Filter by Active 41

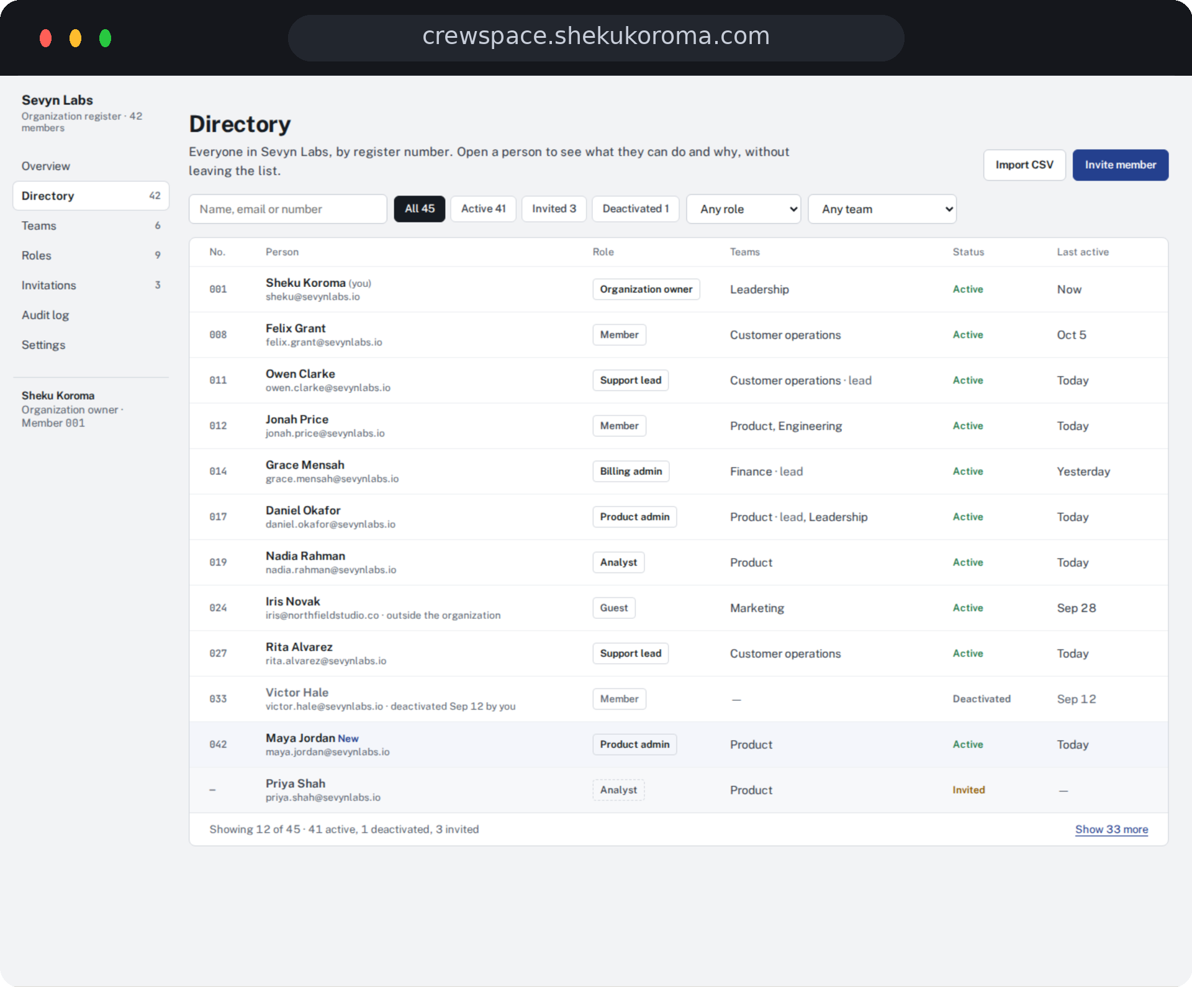(x=483, y=209)
